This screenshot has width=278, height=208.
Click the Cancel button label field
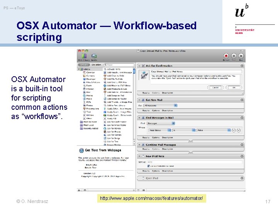(215, 87)
